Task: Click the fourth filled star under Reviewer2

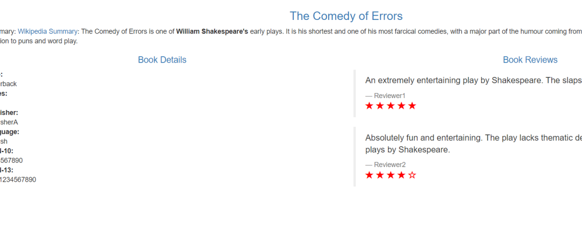Action: (401, 175)
